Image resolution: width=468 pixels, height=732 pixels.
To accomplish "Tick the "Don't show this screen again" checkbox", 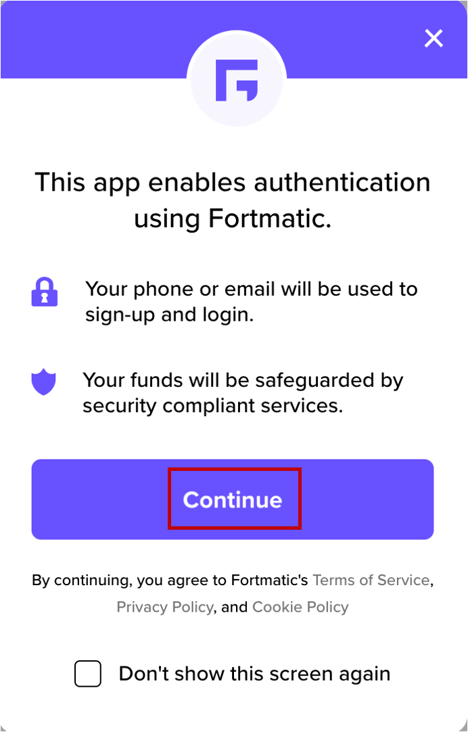I will (88, 674).
